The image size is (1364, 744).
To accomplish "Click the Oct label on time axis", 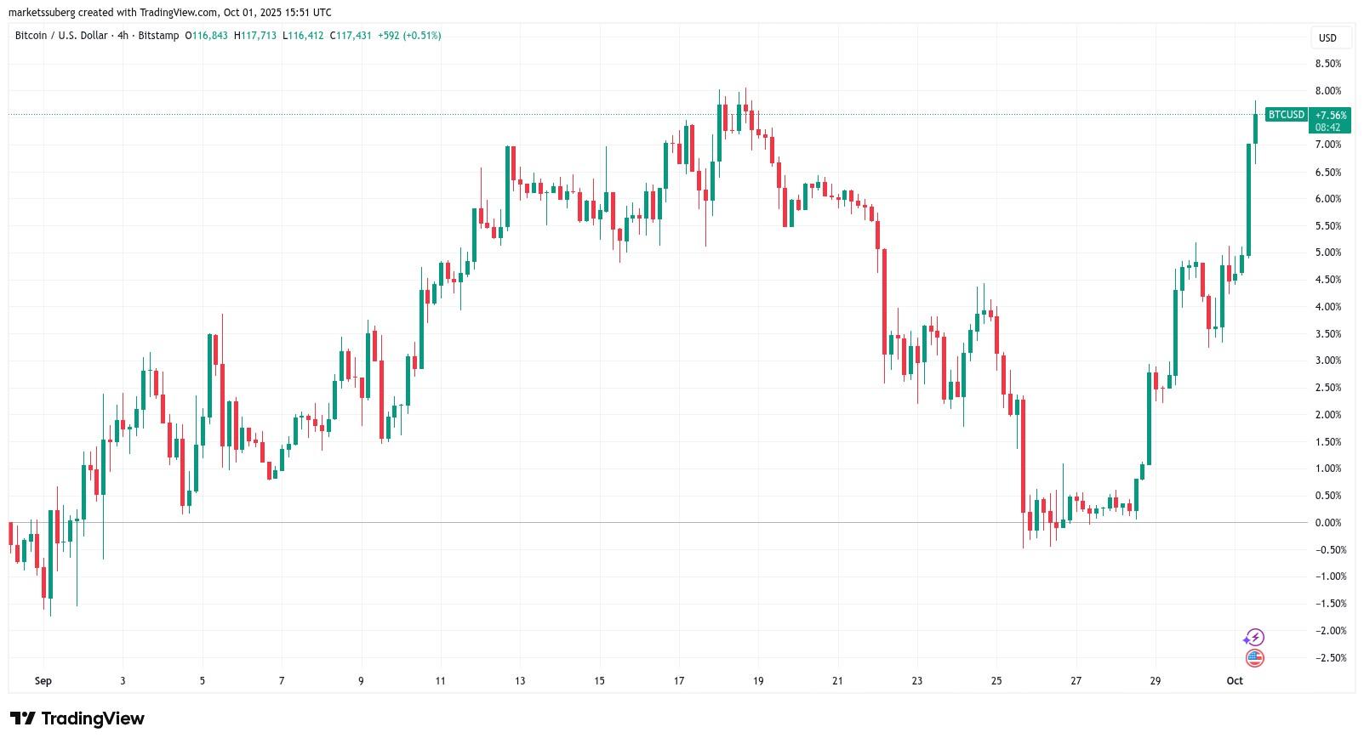I will tap(1235, 680).
